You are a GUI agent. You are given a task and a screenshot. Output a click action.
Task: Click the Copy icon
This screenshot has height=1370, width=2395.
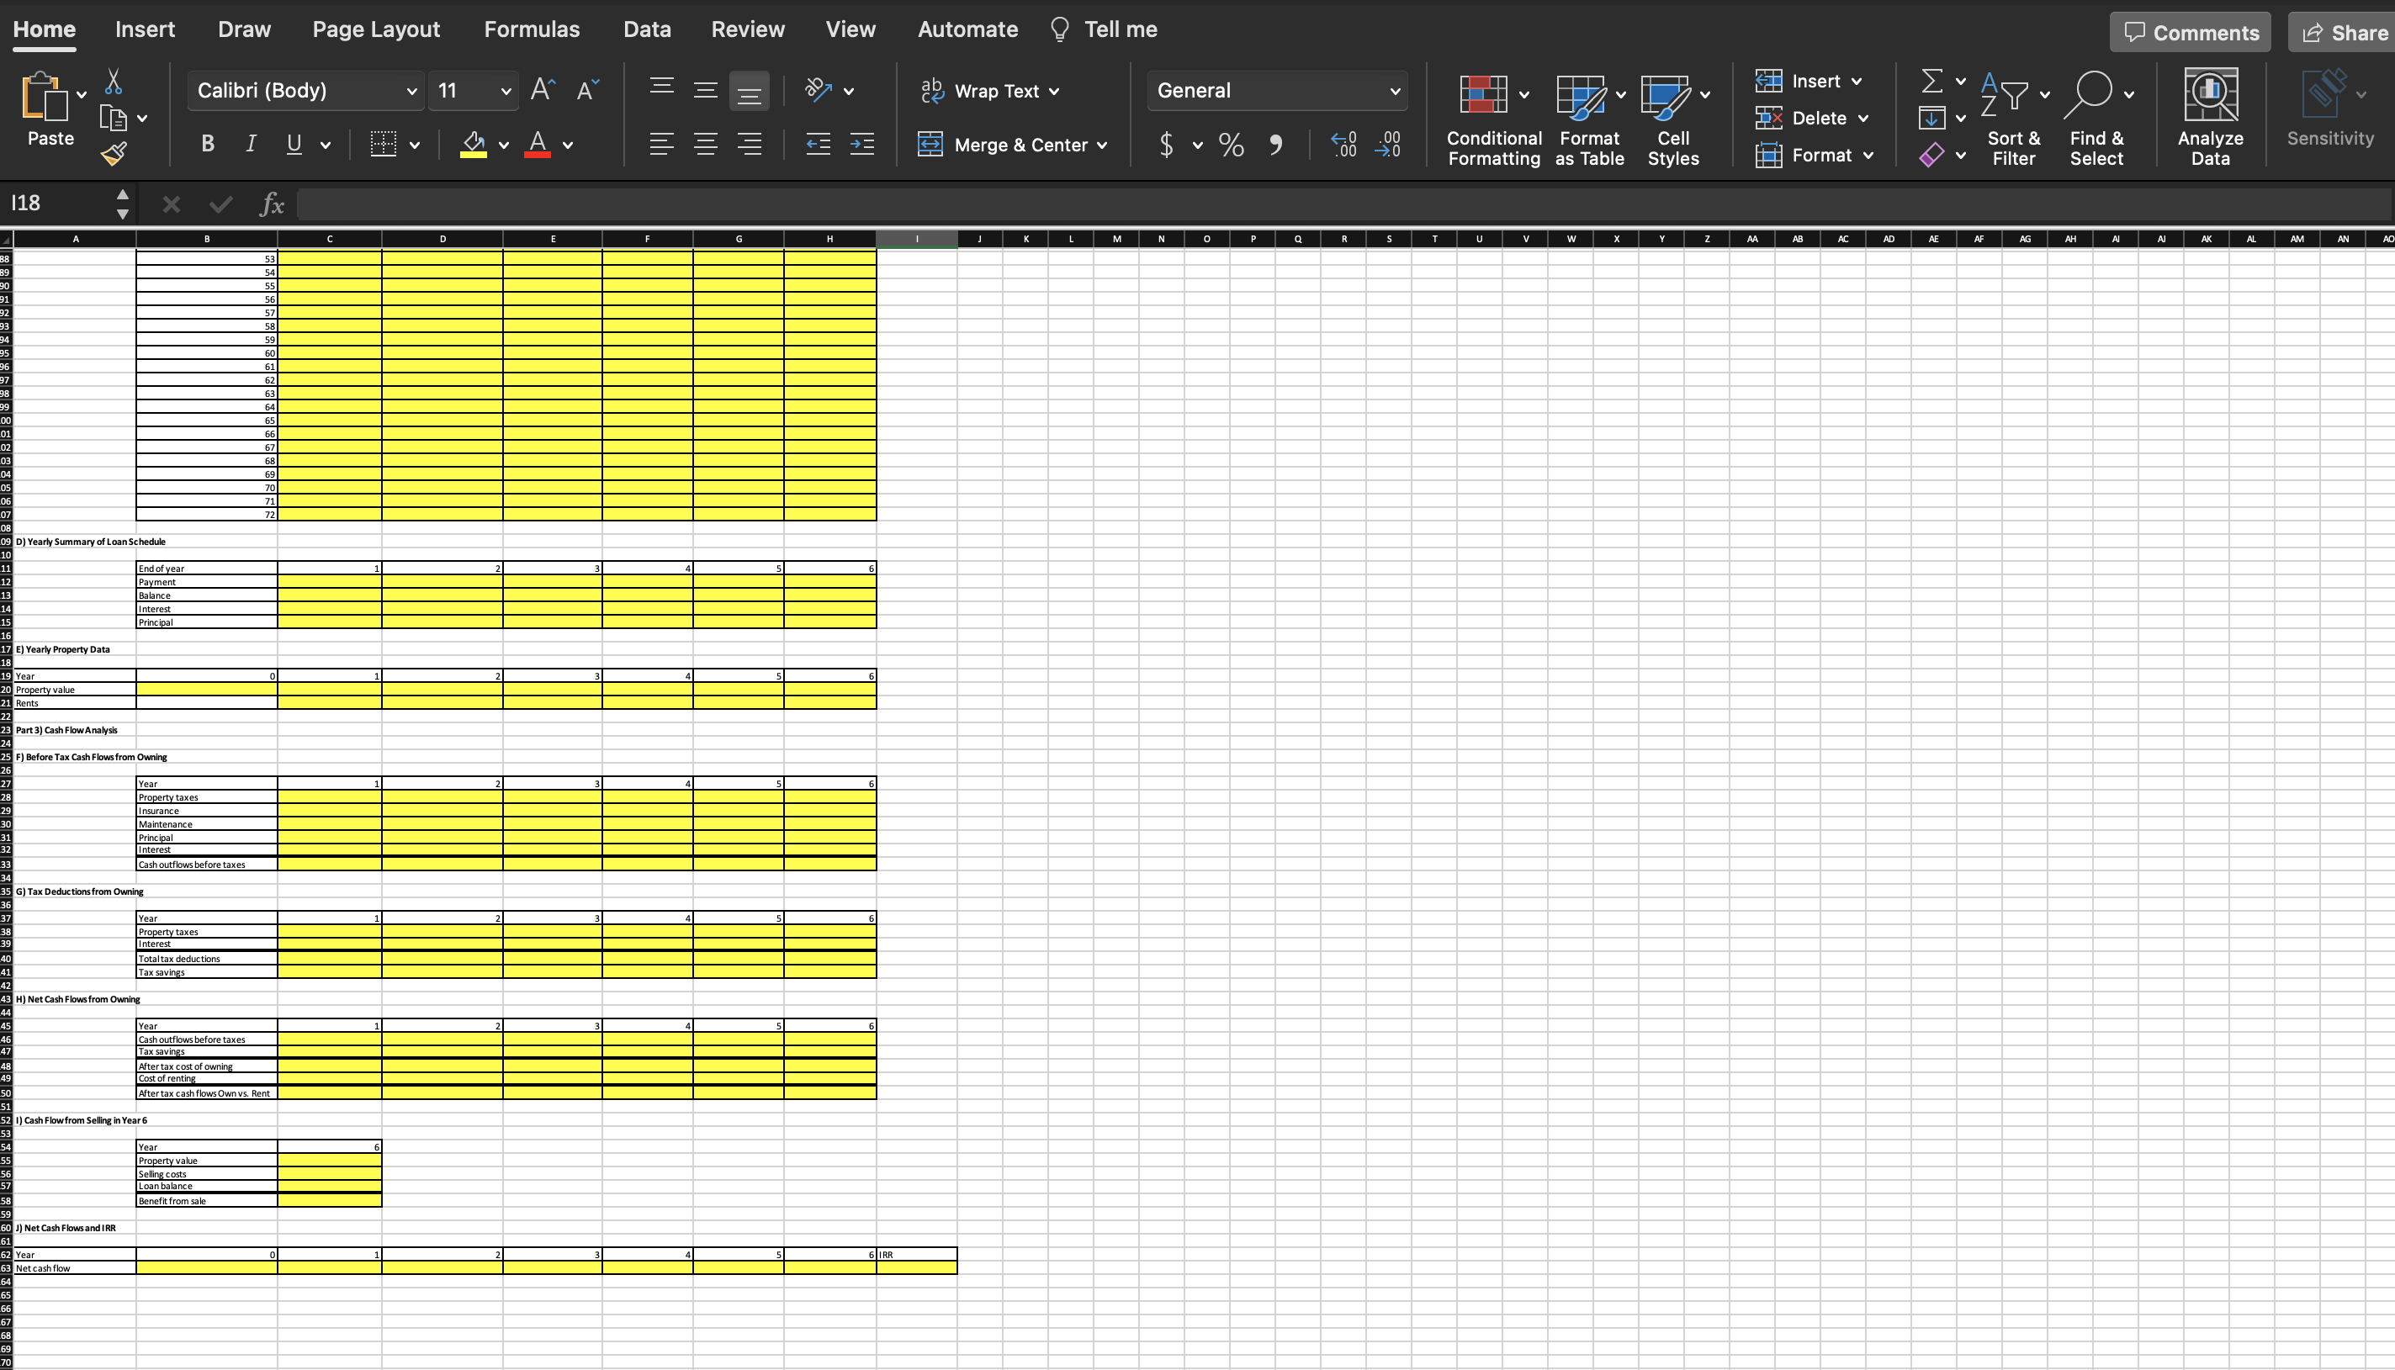[113, 118]
